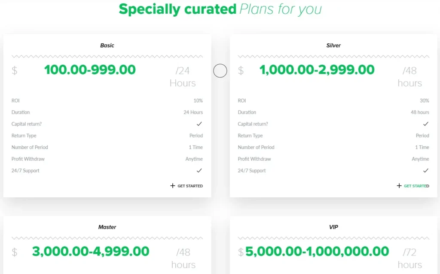Click the Basic plan title

pos(107,45)
